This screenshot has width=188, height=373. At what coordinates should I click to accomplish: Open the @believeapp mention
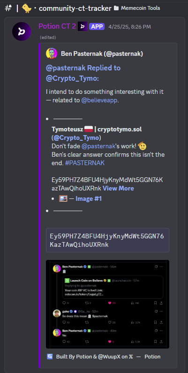tap(99, 100)
